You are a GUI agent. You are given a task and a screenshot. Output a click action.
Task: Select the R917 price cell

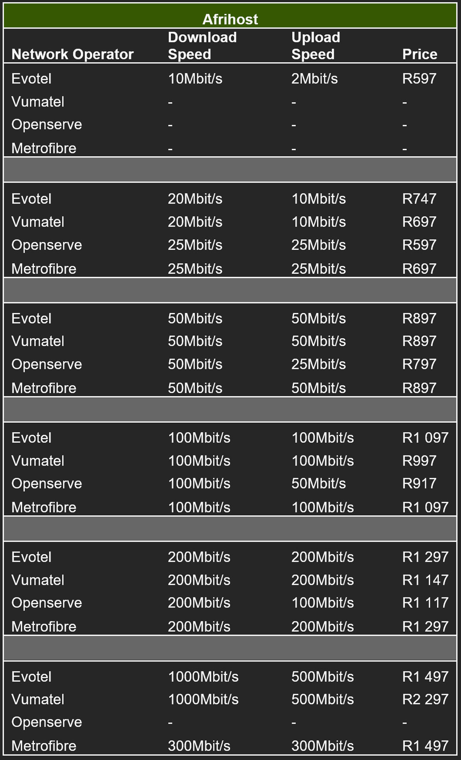(419, 484)
